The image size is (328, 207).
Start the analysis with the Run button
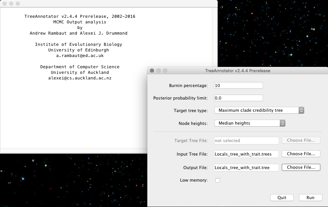310,197
